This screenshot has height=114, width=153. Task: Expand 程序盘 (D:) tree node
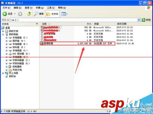(x=6, y=41)
